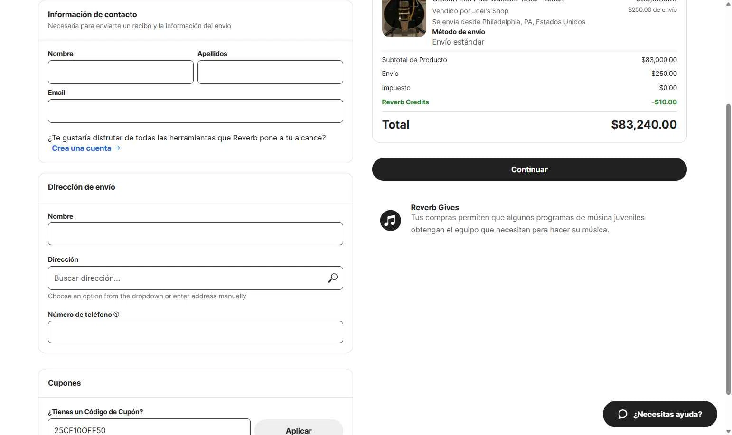
Task: Click the coupon code input field
Action: click(x=149, y=428)
